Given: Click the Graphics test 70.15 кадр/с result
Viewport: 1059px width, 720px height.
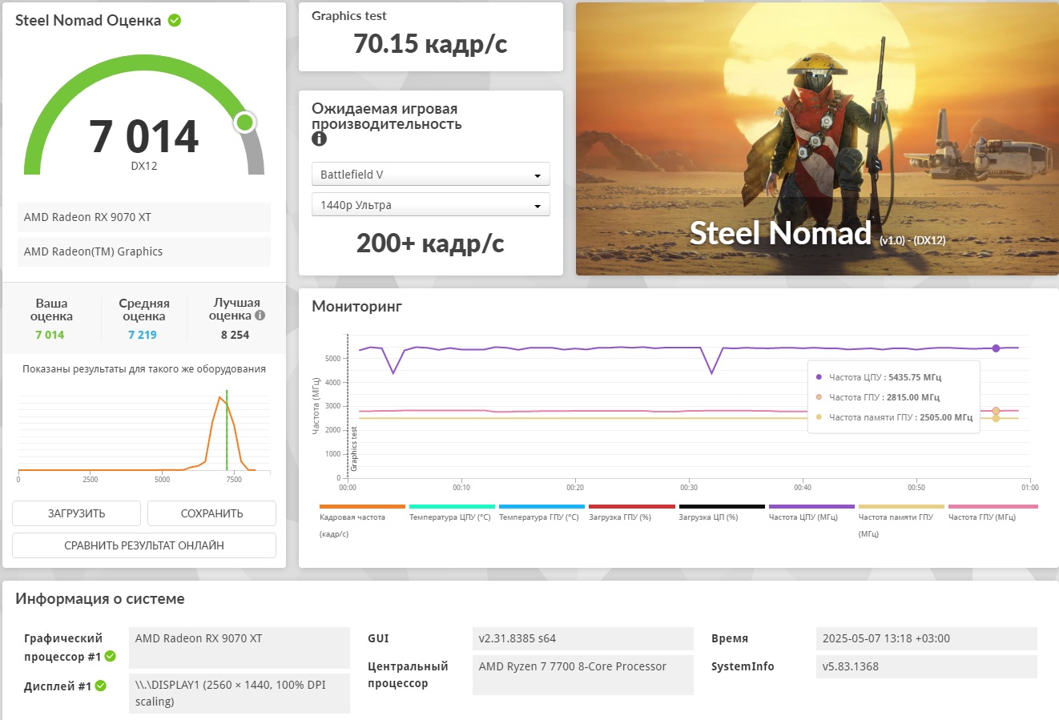Looking at the screenshot, I should click(x=431, y=43).
